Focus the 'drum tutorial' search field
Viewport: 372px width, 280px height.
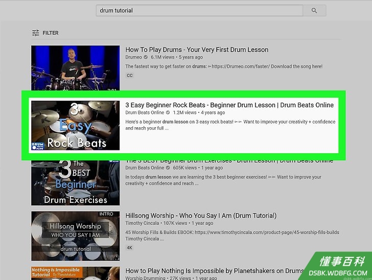pos(199,10)
